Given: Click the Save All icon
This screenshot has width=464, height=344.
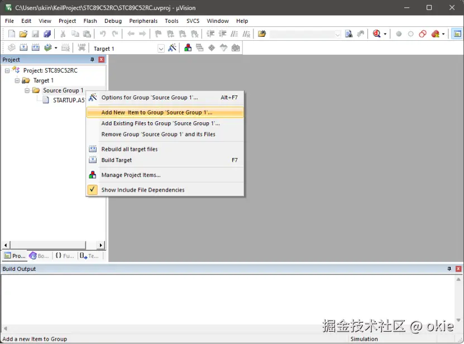Looking at the screenshot, I should coord(47,34).
